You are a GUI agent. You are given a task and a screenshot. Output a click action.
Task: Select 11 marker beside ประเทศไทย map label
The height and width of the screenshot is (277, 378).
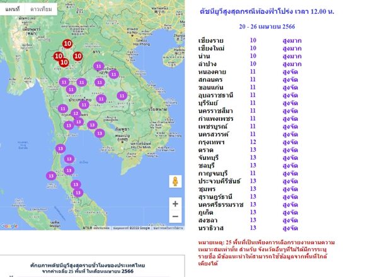84,105
